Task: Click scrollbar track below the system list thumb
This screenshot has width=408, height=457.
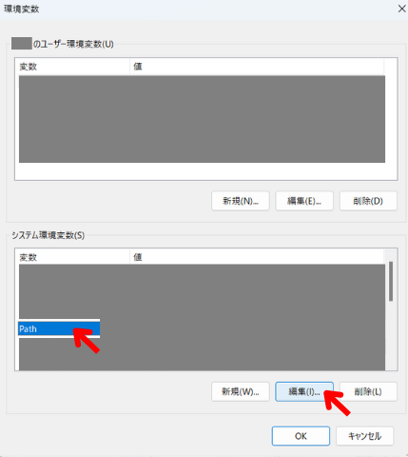Action: 391,335
